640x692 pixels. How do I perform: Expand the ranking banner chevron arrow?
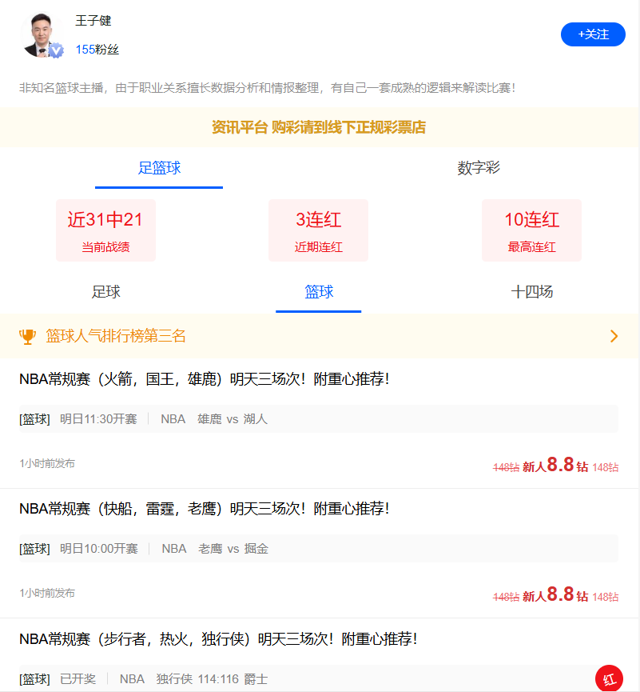(x=614, y=337)
